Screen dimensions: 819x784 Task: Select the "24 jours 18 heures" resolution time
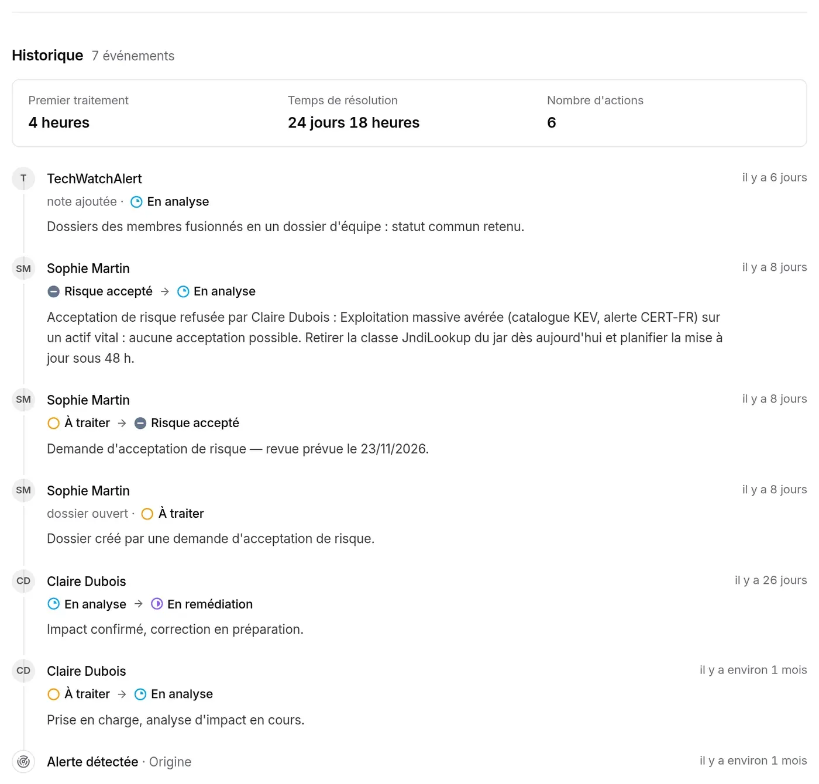(x=353, y=123)
